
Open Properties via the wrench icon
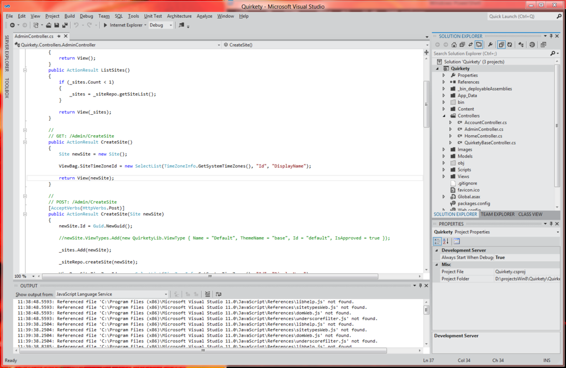pos(491,45)
